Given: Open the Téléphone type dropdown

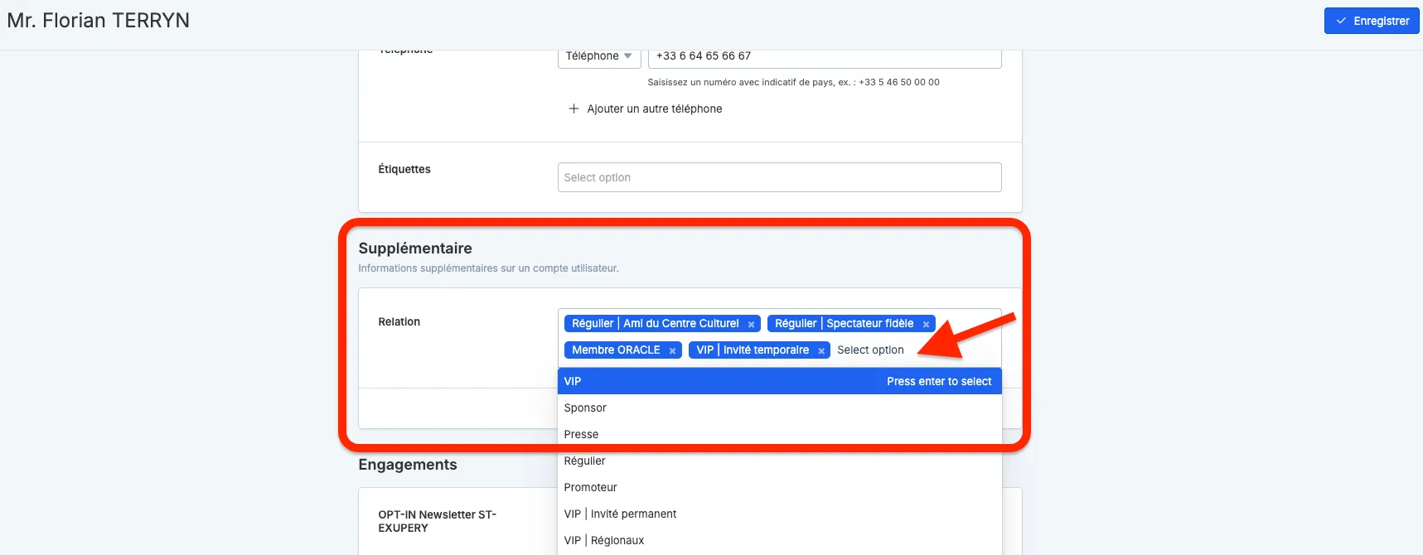Looking at the screenshot, I should [x=599, y=56].
